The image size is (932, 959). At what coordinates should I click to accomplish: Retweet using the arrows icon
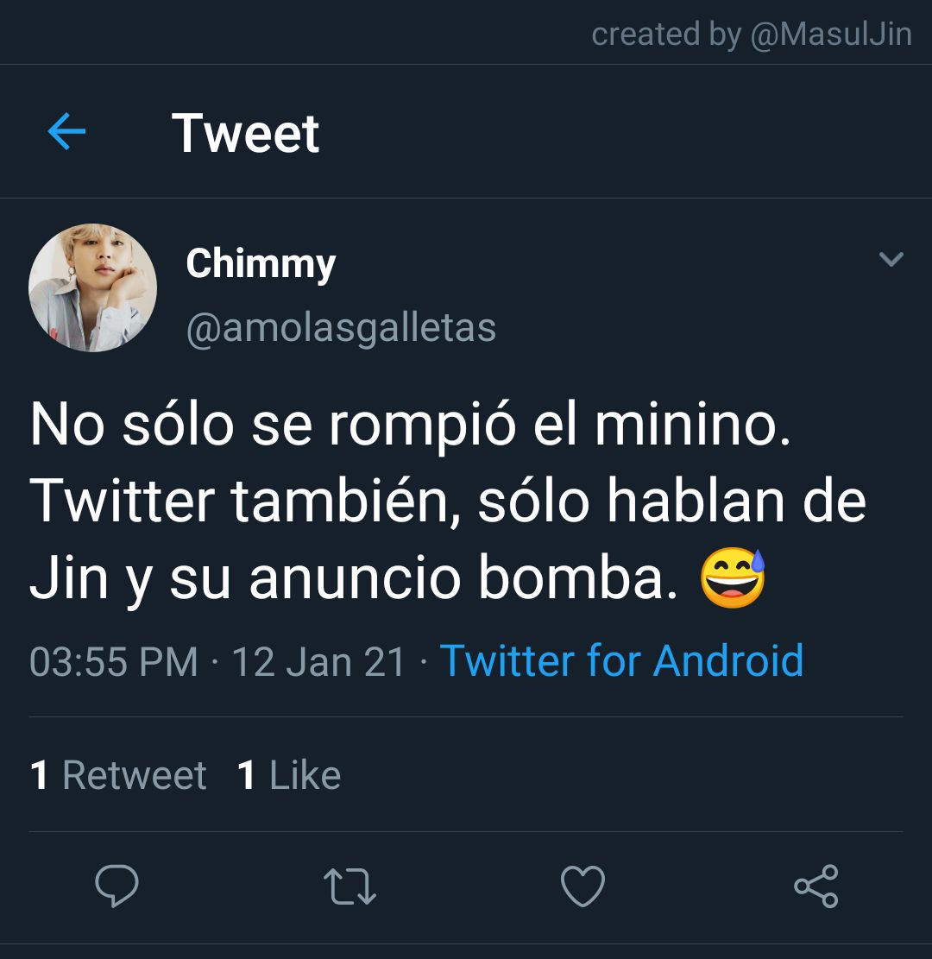[x=349, y=886]
